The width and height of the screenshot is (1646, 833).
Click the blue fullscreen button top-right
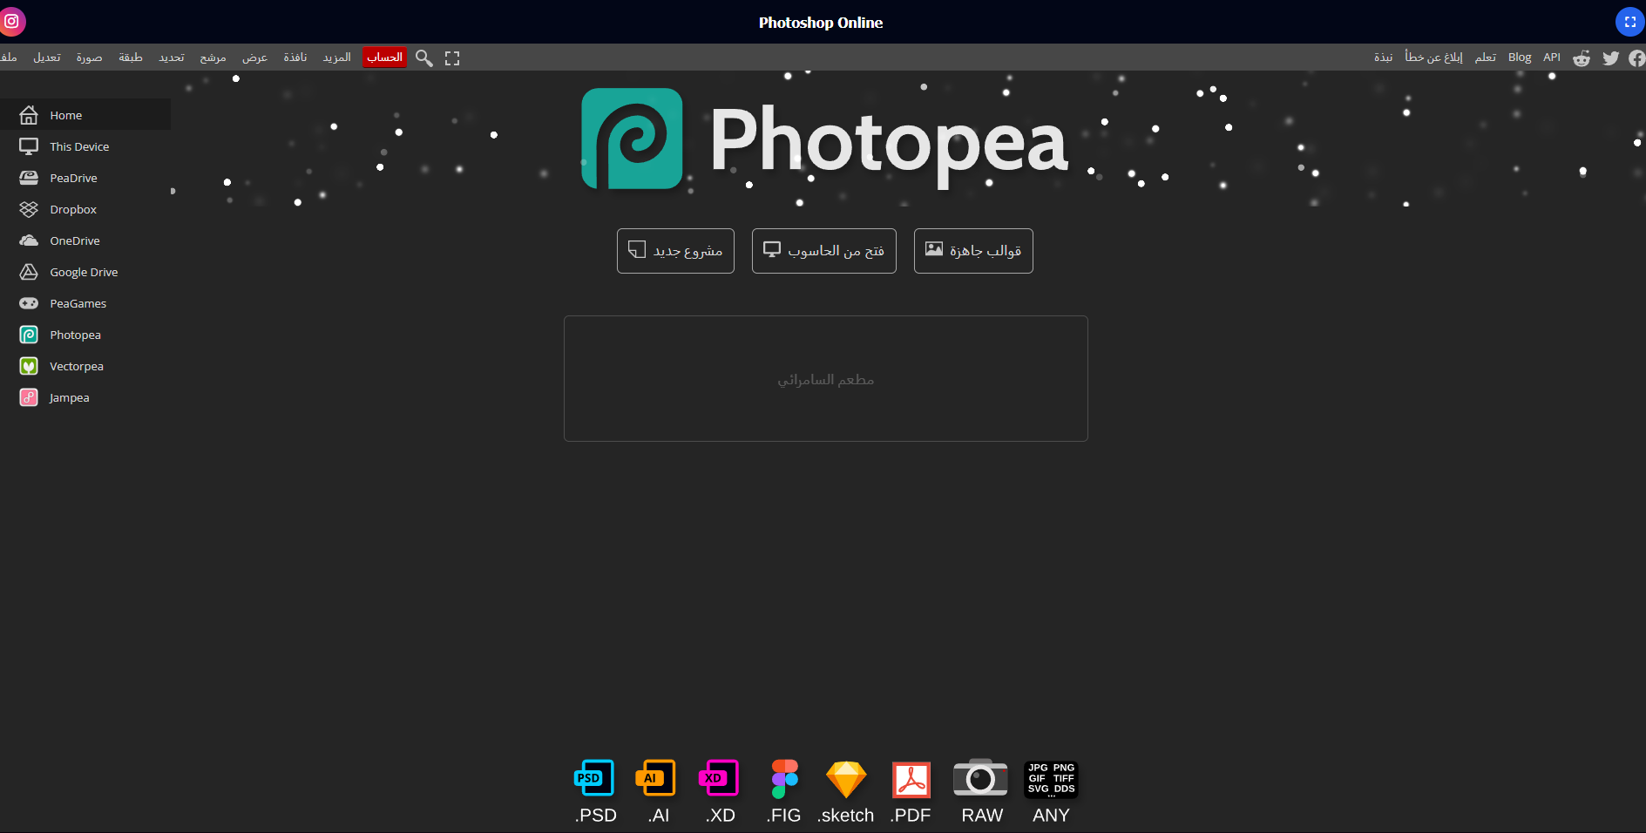pos(1629,22)
